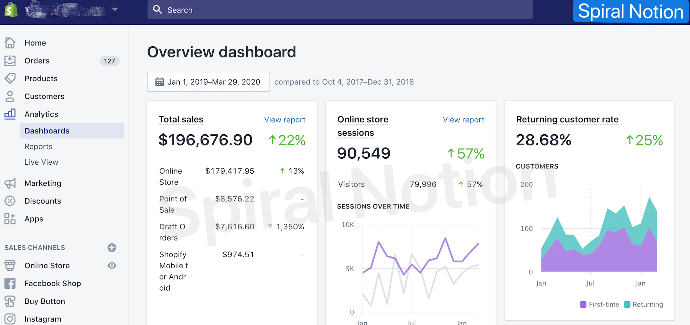Open Discounts page
The image size is (690, 325).
pyautogui.click(x=43, y=201)
